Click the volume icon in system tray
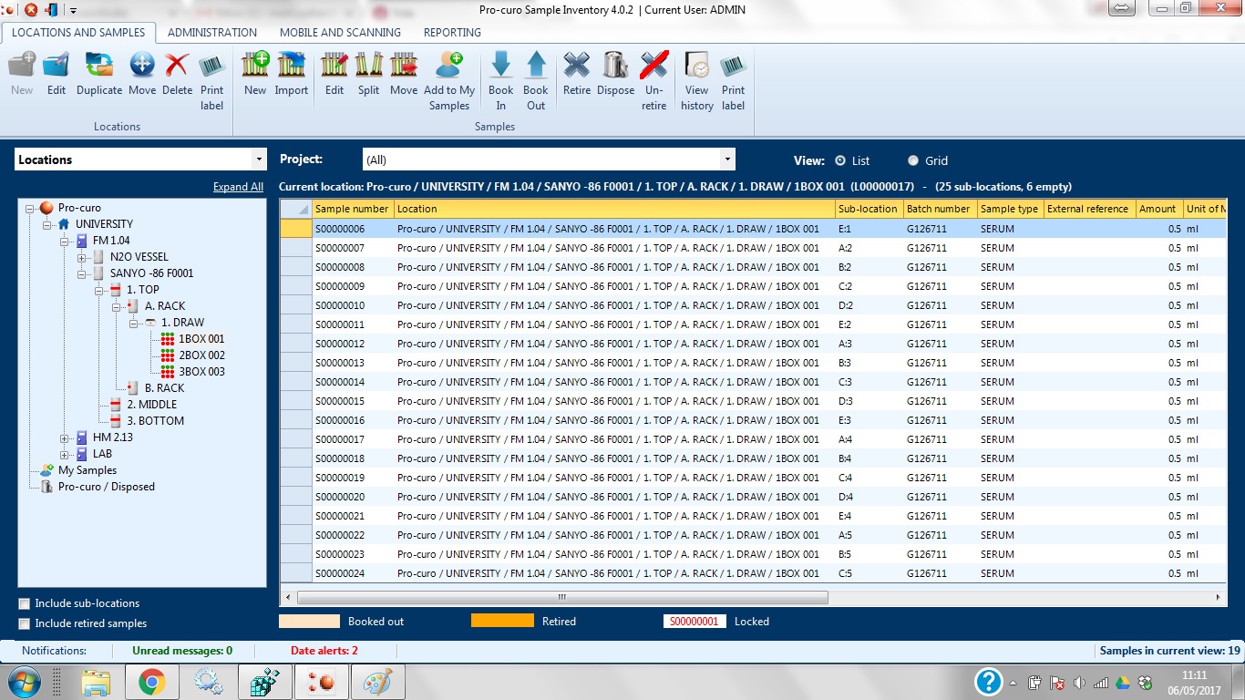Screen dimensions: 1245x700 1079,683
